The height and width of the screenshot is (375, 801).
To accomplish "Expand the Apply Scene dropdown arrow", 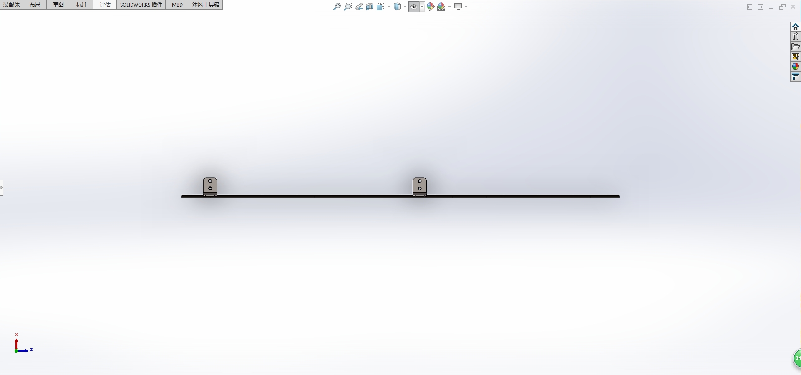I will pos(449,7).
